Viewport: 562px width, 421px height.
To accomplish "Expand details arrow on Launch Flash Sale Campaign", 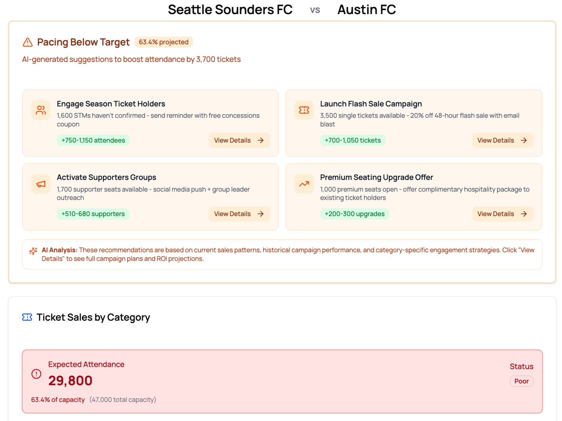I will coord(524,140).
